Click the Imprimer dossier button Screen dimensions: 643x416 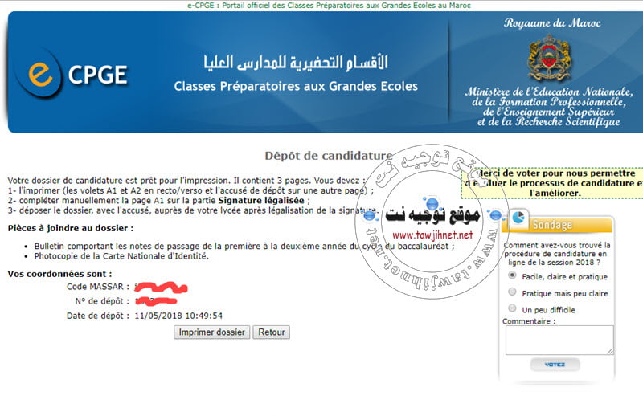coord(211,332)
